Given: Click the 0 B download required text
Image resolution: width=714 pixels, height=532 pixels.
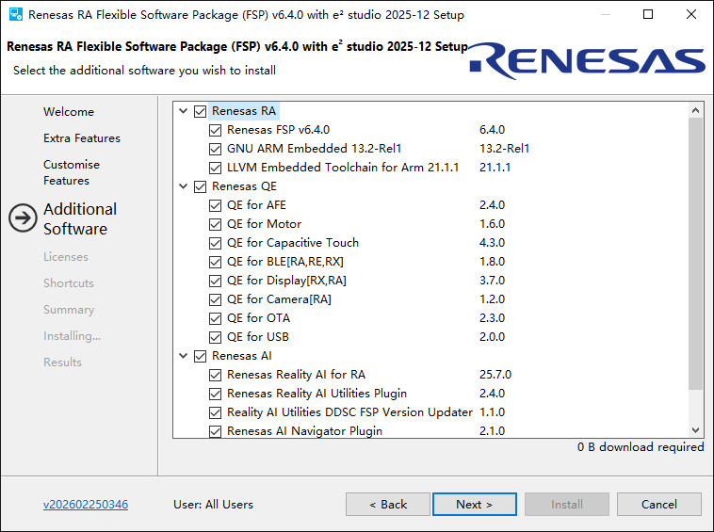Looking at the screenshot, I should pyautogui.click(x=641, y=447).
